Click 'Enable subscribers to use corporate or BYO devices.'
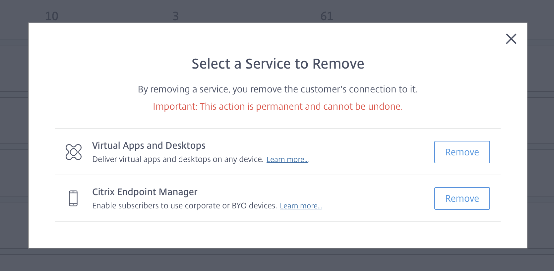Viewport: 554px width, 271px height. click(184, 206)
